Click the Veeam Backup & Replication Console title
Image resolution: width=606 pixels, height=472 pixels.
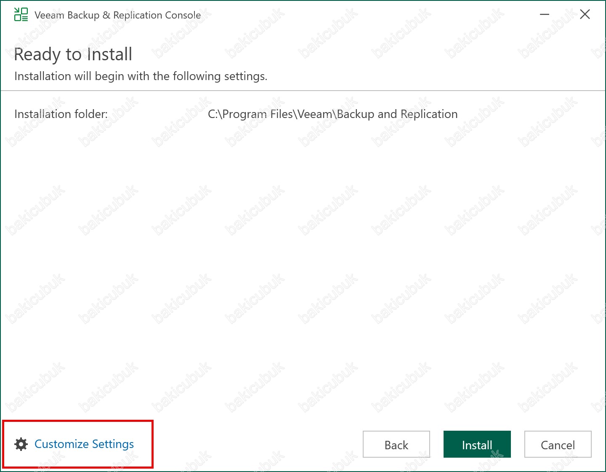118,15
